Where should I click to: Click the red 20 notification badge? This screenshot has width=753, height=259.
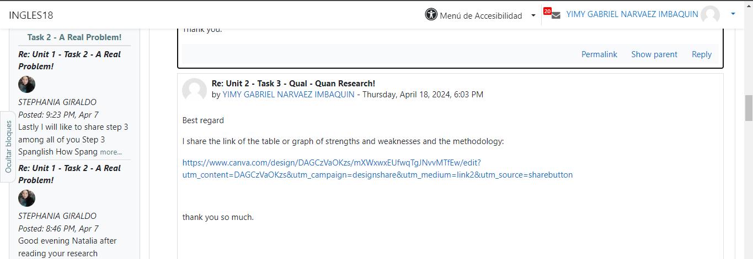coord(547,11)
